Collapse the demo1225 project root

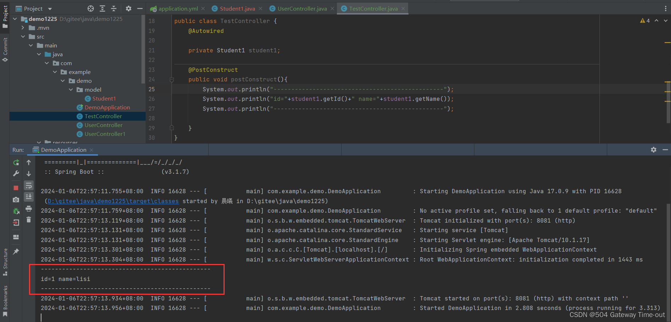[15, 19]
